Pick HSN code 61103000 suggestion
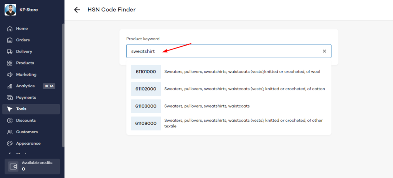This screenshot has height=178, width=393. 228,106
